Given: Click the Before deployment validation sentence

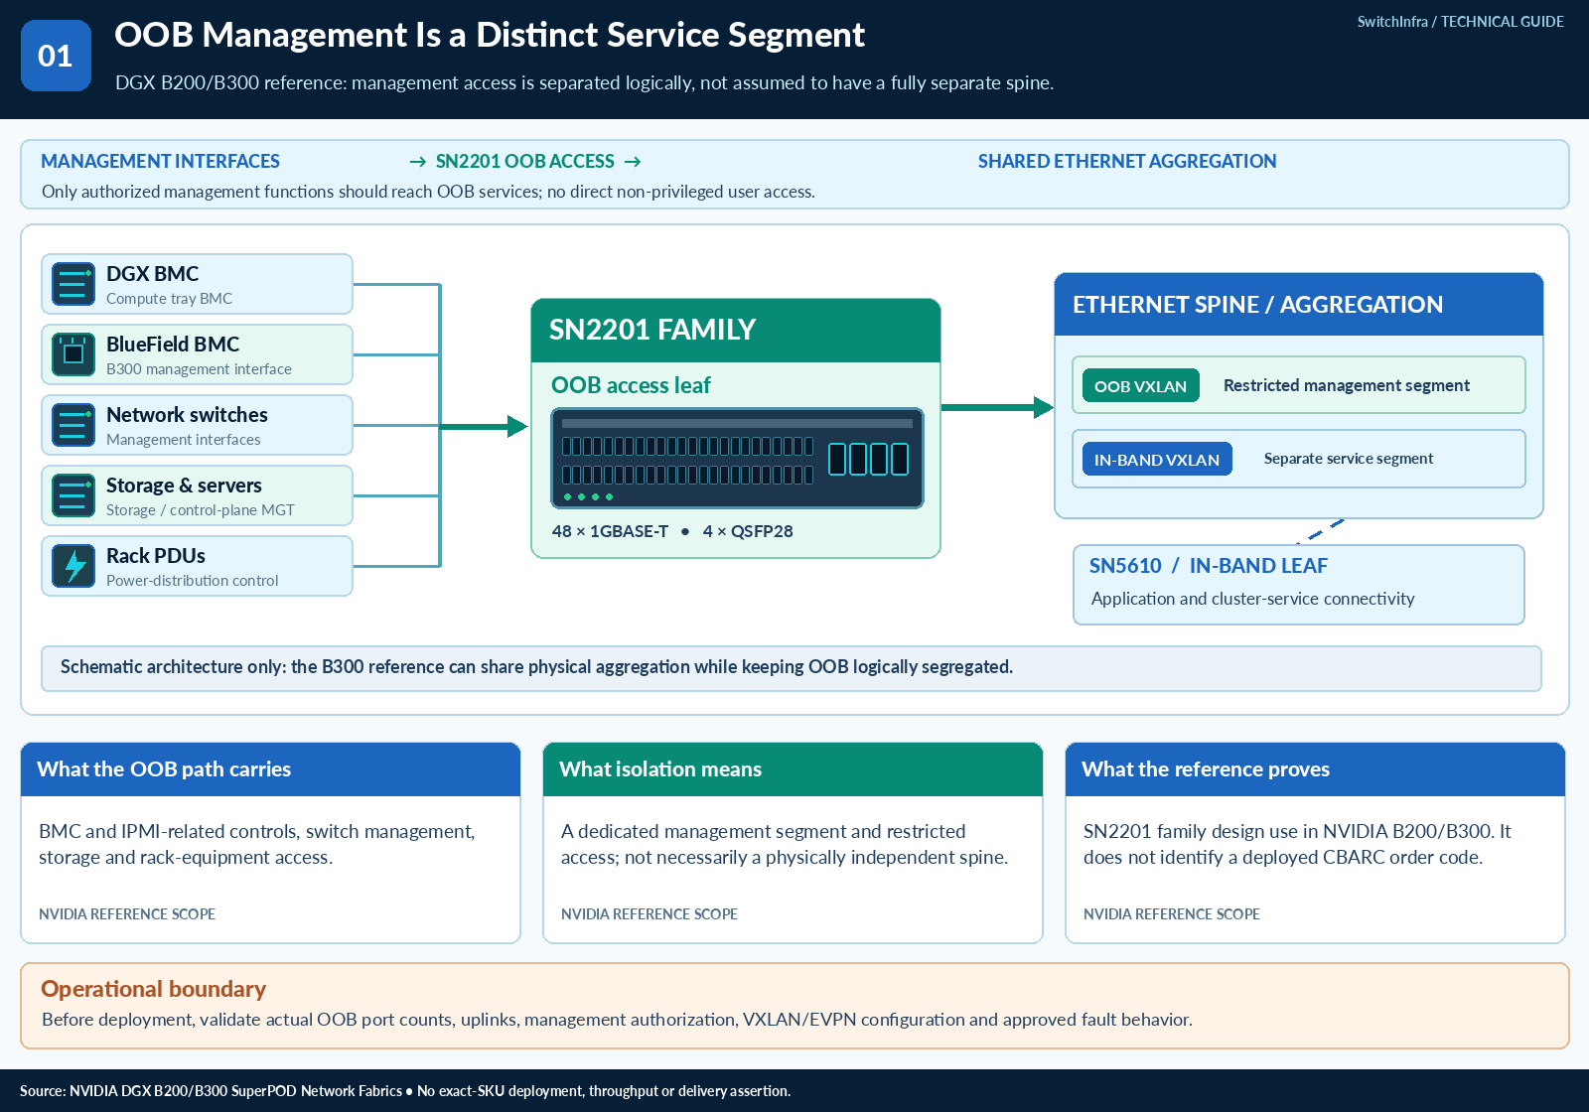Looking at the screenshot, I should point(617,1020).
